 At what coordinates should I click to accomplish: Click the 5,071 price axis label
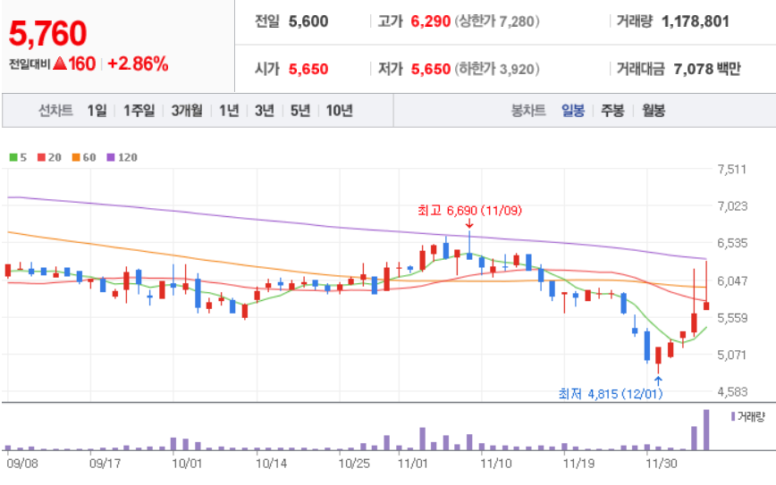click(732, 355)
